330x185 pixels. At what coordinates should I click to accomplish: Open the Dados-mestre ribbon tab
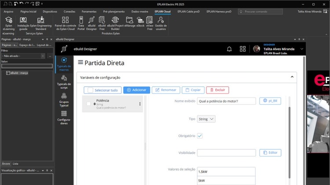(x=139, y=11)
